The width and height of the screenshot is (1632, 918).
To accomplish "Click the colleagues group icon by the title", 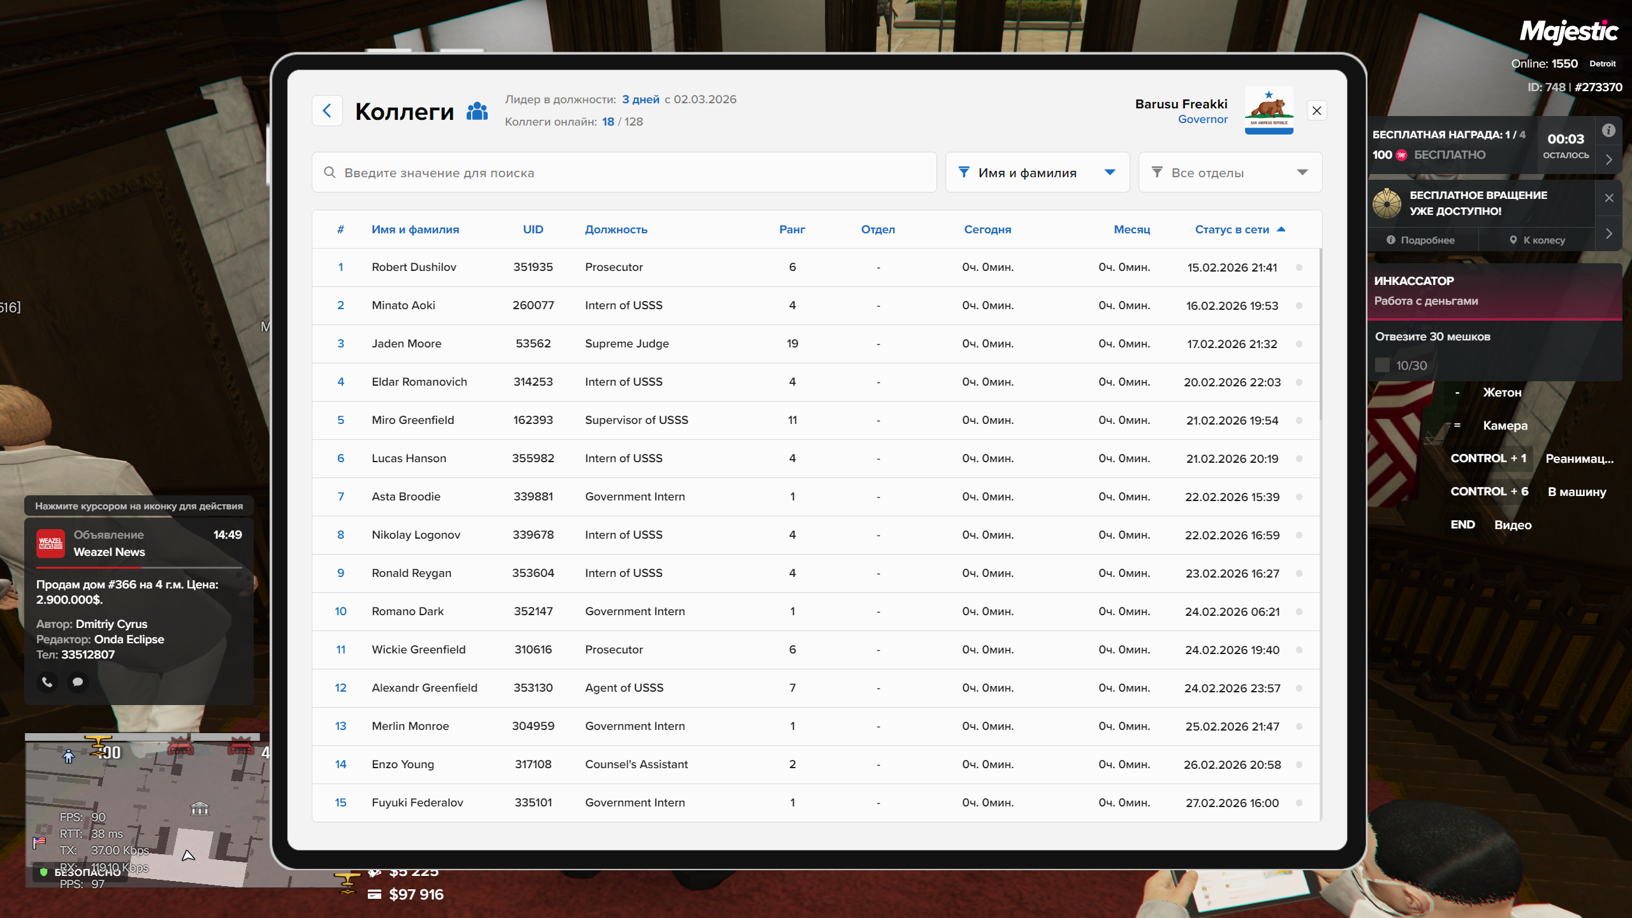I will click(x=477, y=112).
